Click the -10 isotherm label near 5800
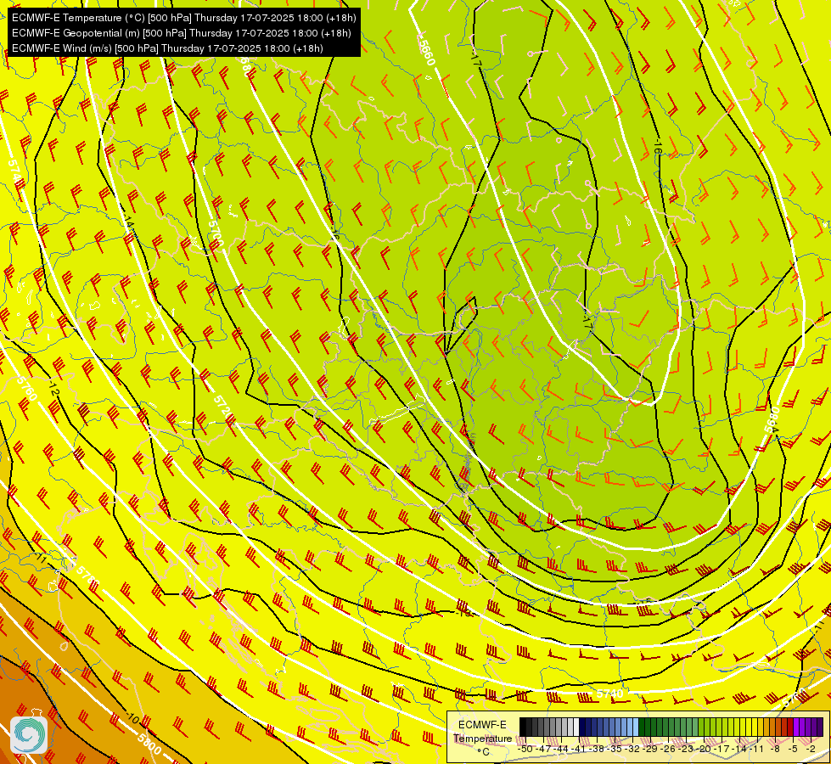Screen dimensions: 831x764 (x=132, y=720)
